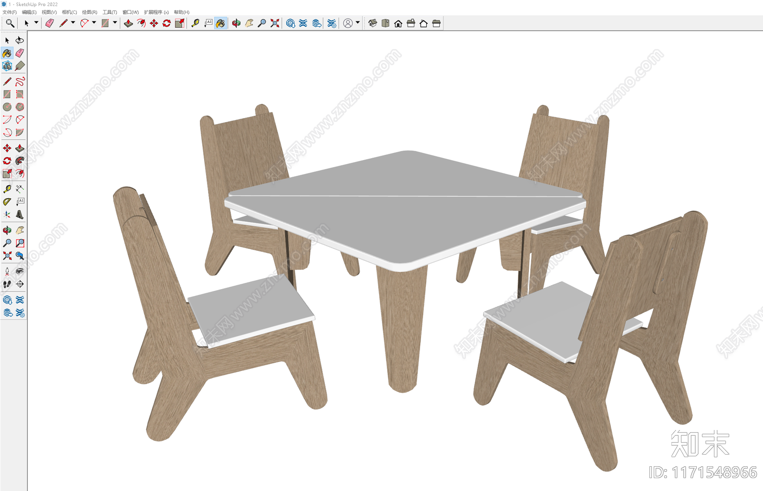This screenshot has width=763, height=491.
Task: Open the 文件(F) menu
Action: tap(10, 12)
